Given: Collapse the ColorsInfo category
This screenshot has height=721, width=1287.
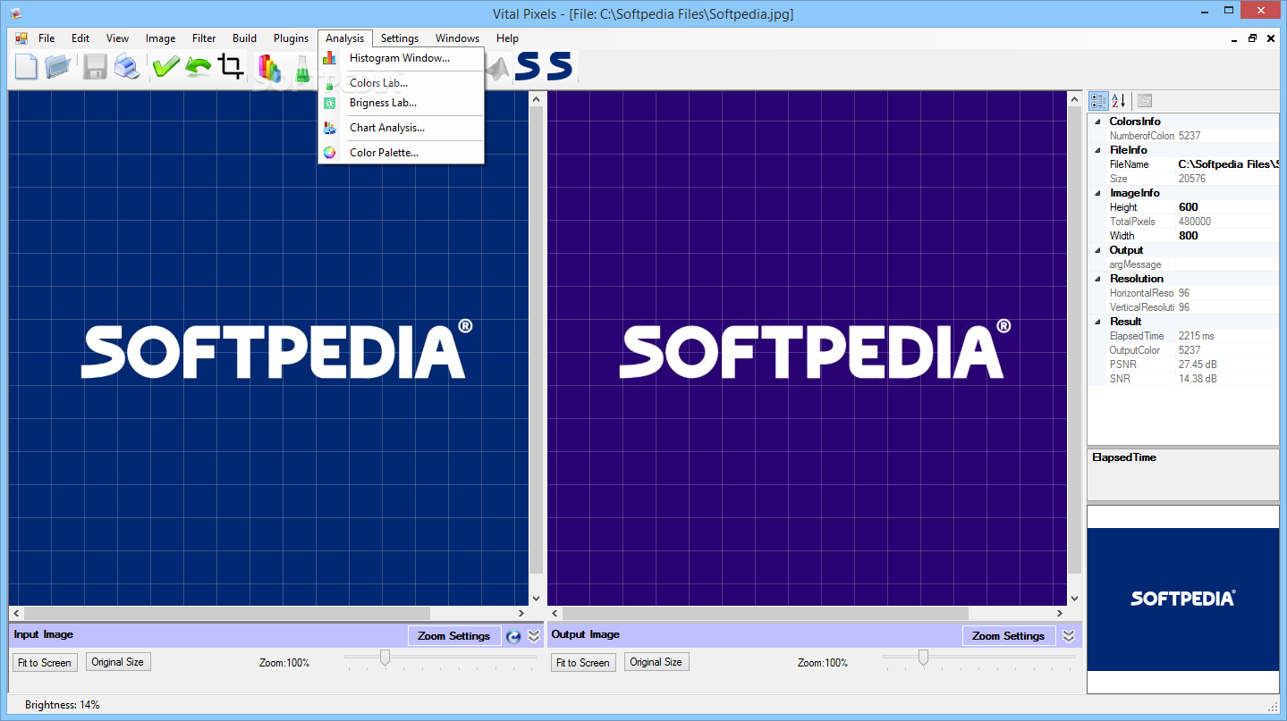Looking at the screenshot, I should (1097, 122).
